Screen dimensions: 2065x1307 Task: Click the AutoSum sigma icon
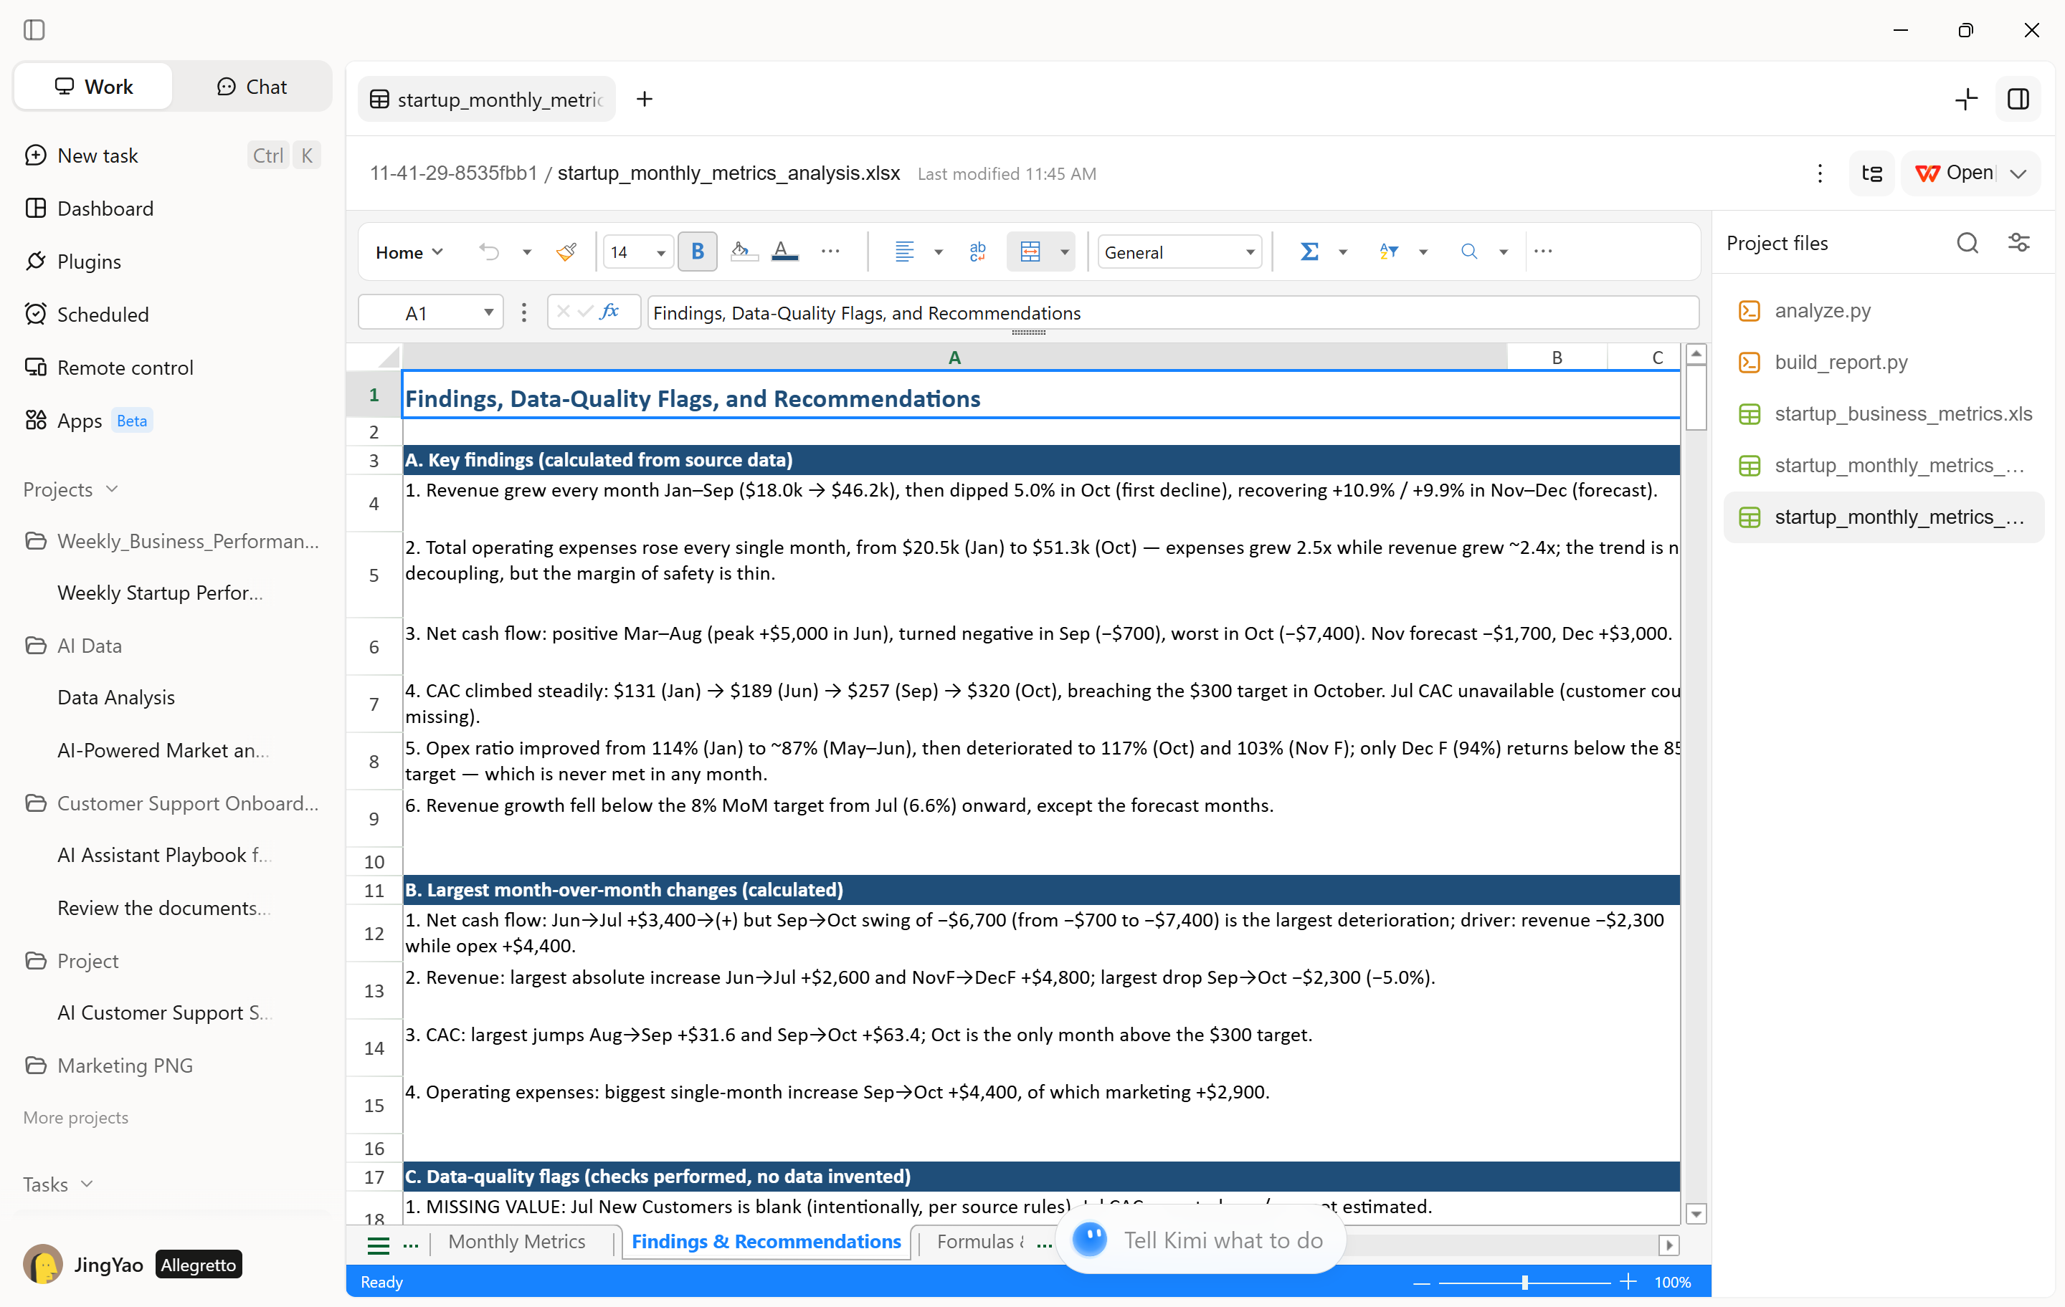click(x=1309, y=252)
